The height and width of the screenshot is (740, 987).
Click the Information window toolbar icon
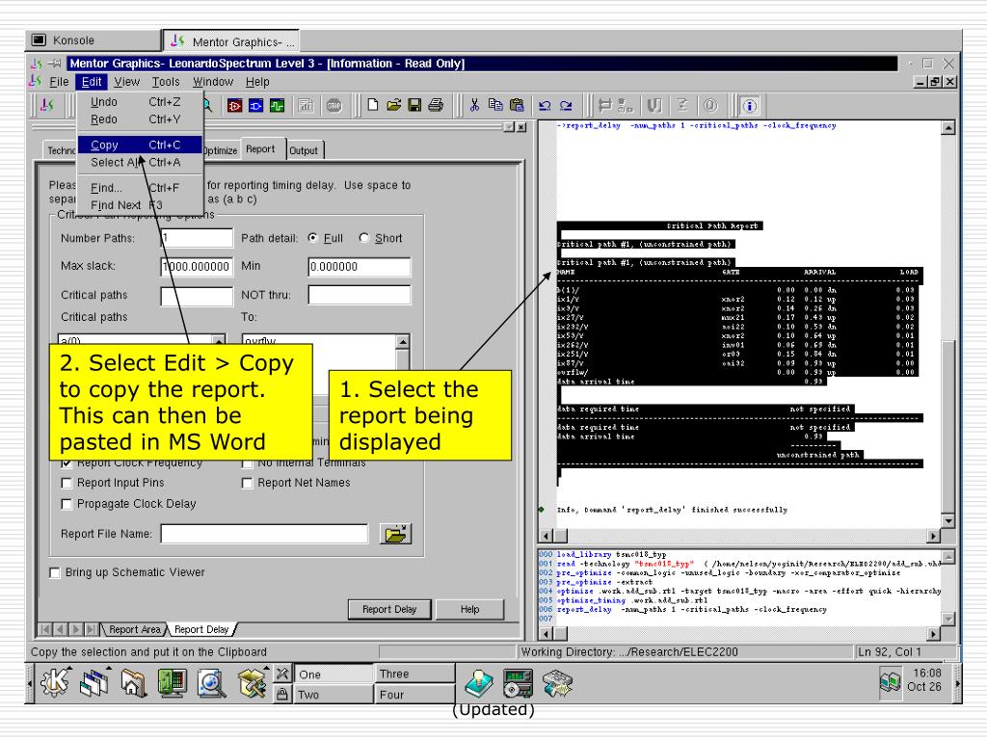749,106
